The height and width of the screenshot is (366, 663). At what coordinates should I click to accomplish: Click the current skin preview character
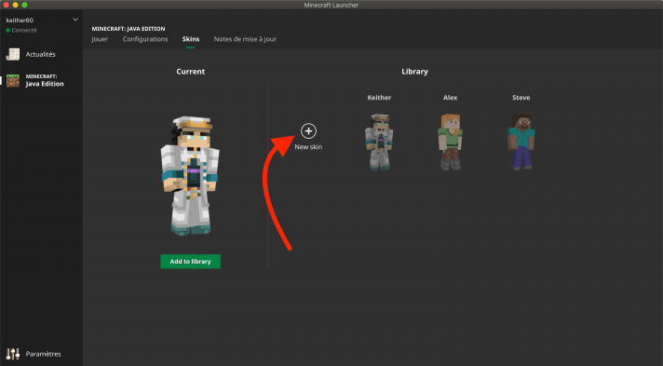pyautogui.click(x=190, y=176)
